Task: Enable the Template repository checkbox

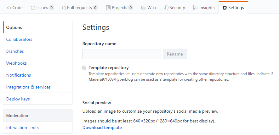Action: 84,67
